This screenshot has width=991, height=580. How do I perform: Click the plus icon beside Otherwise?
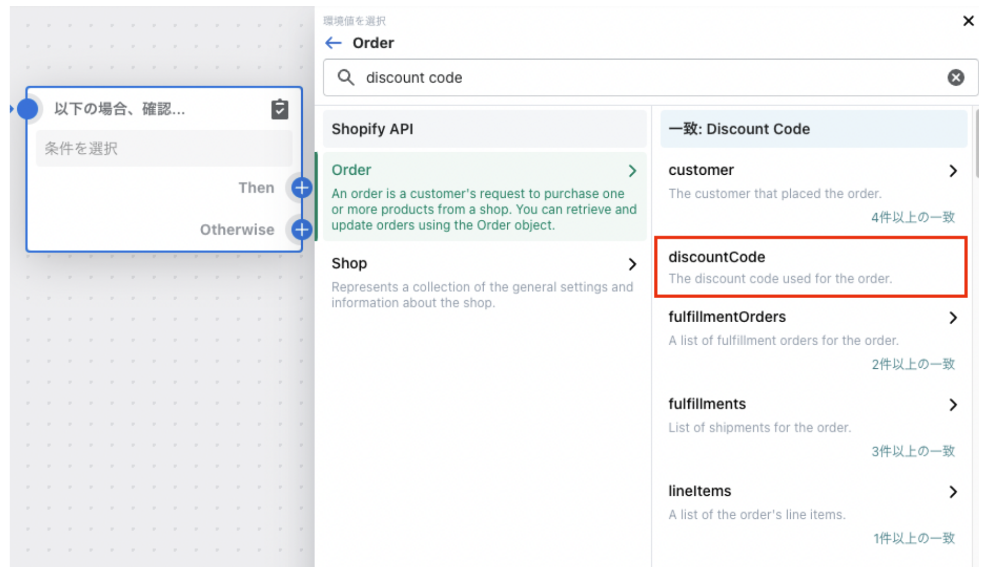301,229
